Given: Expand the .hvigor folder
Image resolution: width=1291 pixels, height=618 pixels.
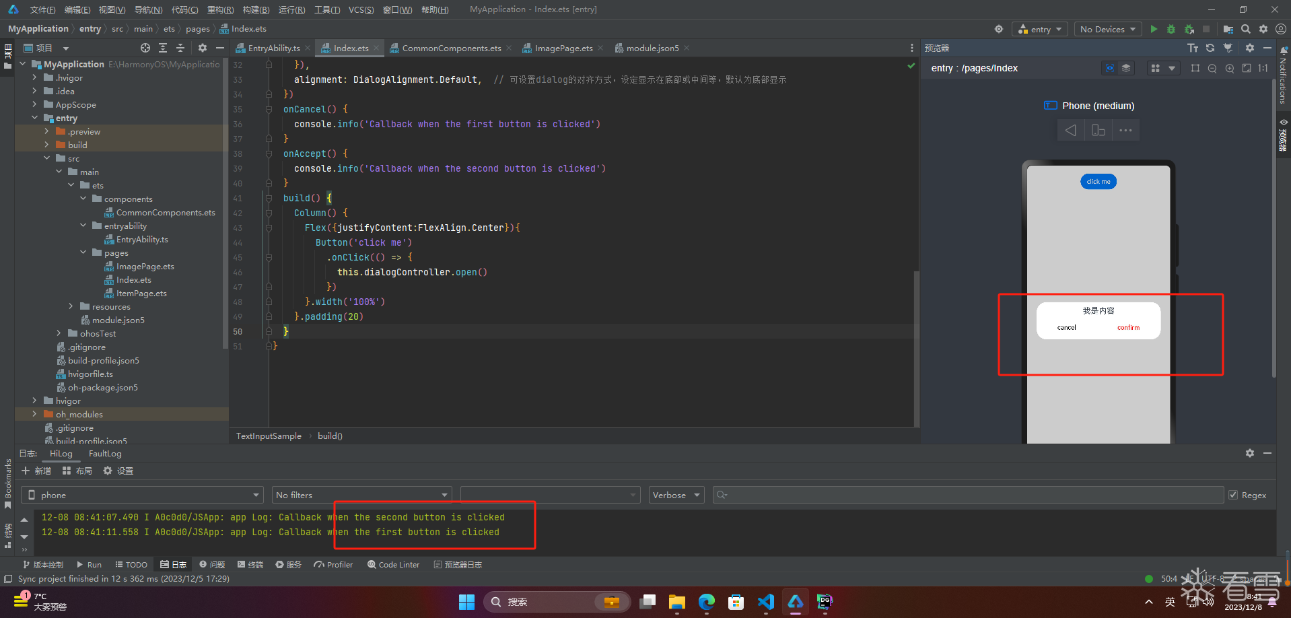Looking at the screenshot, I should (x=34, y=77).
